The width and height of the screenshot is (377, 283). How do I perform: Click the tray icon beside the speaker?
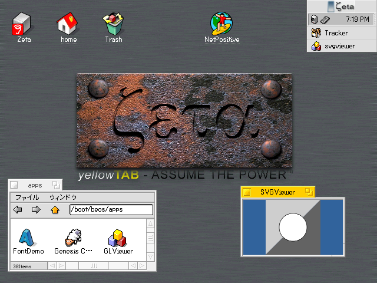(325, 19)
